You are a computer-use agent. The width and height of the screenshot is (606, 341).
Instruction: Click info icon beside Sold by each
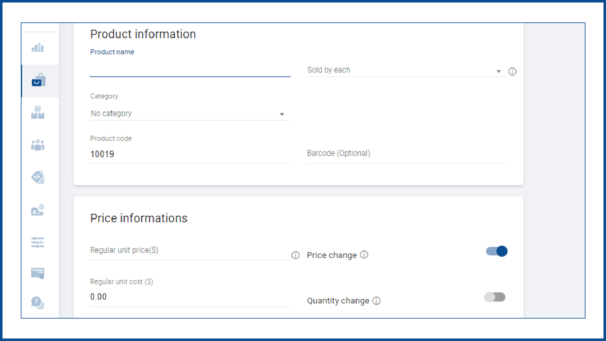[x=512, y=72]
